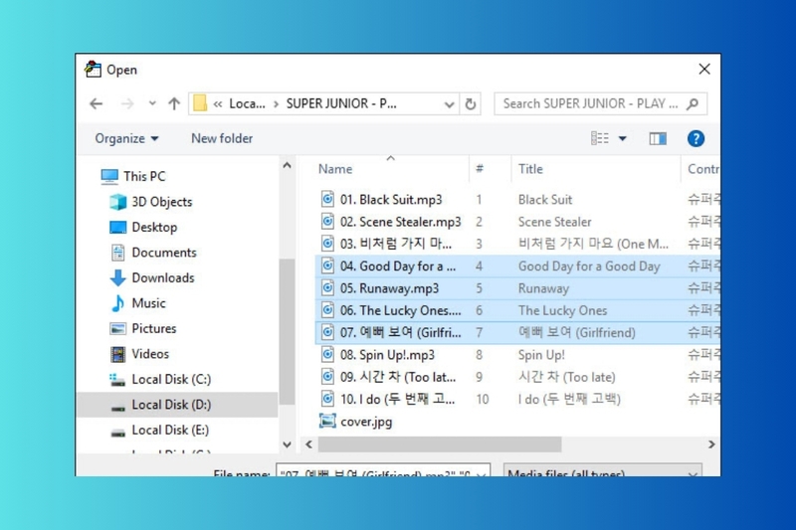Open view options dropdown arrow
Image resolution: width=796 pixels, height=530 pixels.
[623, 138]
